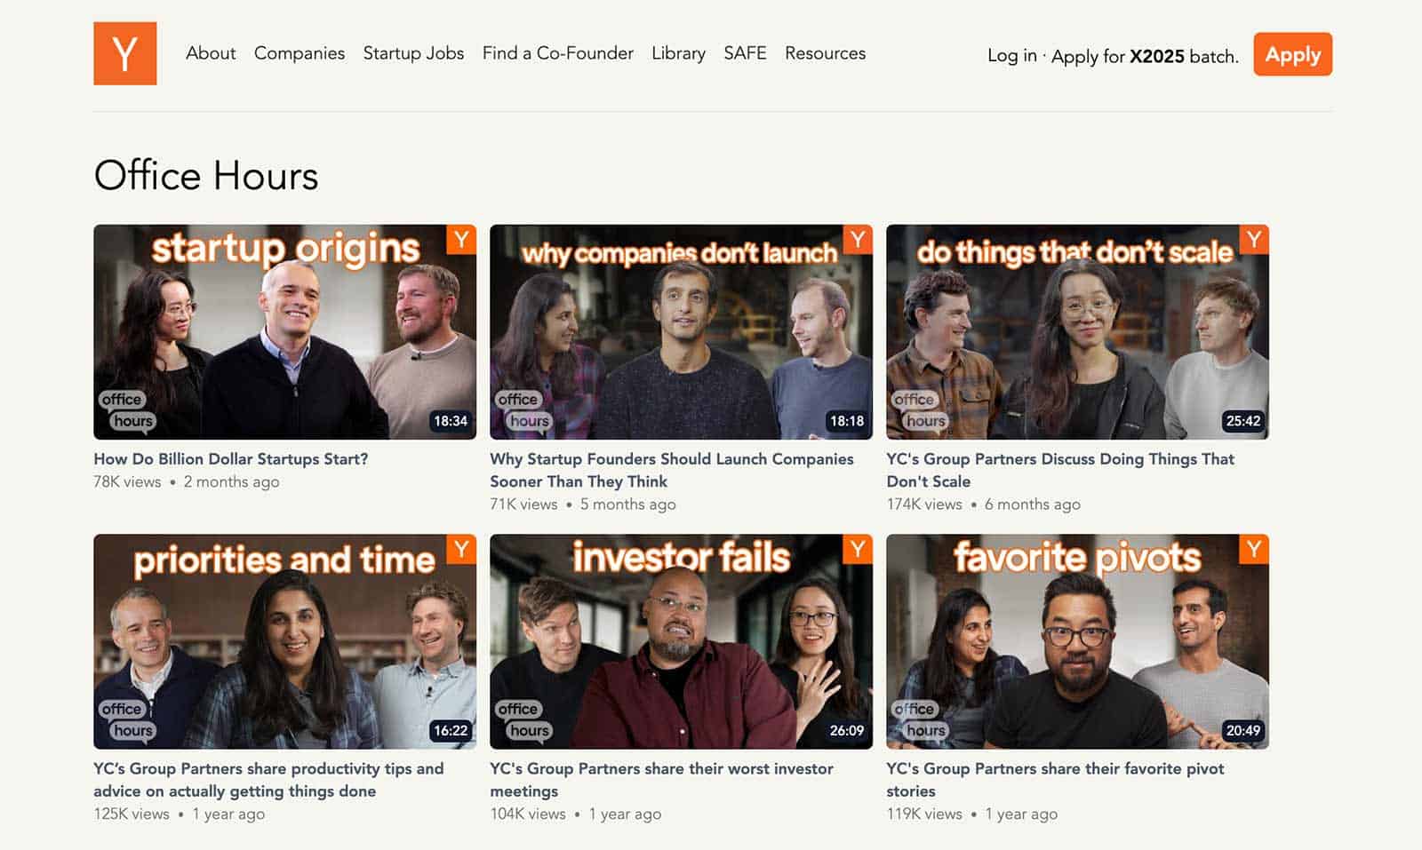Open 'Why Startup Founders Should Launch Companies Sooner' link

(x=672, y=470)
